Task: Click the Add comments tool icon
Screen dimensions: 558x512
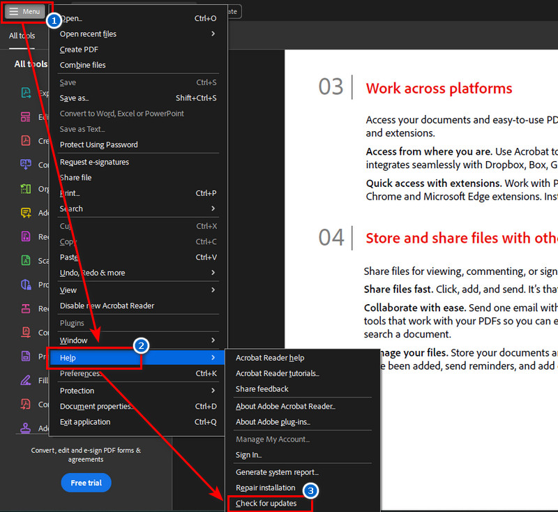Action: (x=26, y=213)
